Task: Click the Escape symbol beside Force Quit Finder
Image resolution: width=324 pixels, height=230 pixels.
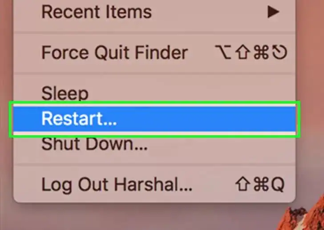Action: [x=279, y=52]
